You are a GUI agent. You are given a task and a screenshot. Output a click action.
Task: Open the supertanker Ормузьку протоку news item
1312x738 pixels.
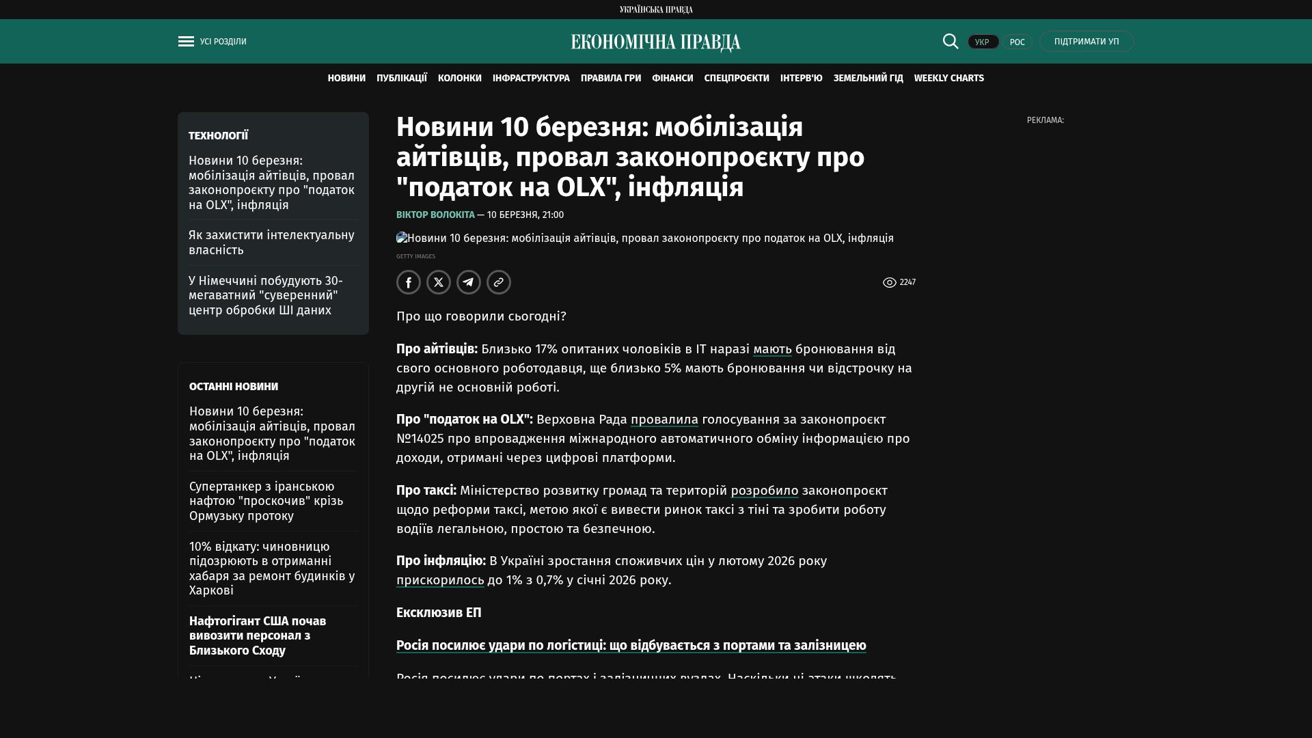click(x=266, y=501)
